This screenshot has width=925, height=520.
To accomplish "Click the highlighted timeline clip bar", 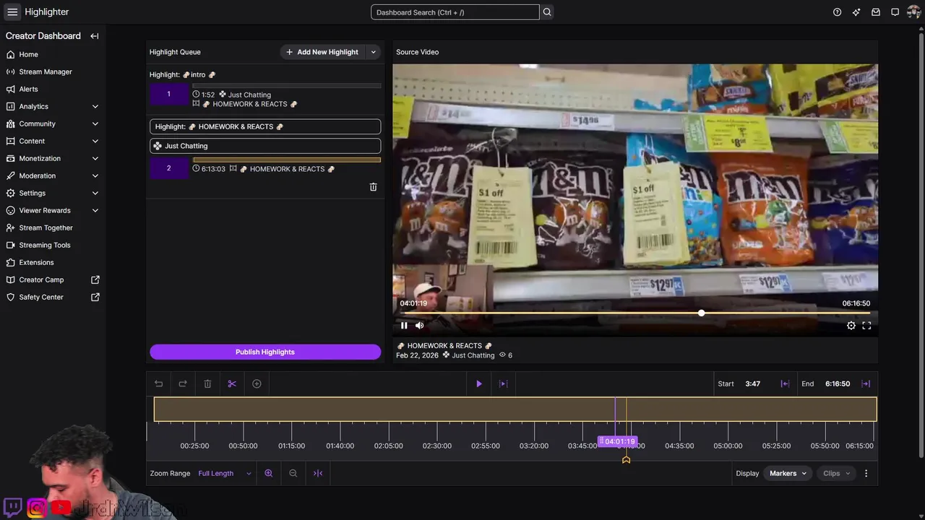I will pos(515,409).
